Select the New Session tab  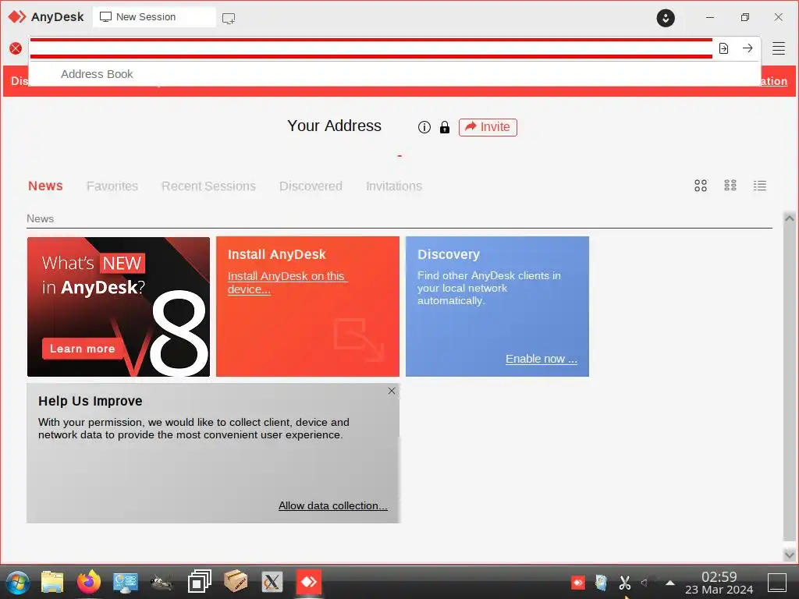pyautogui.click(x=154, y=17)
